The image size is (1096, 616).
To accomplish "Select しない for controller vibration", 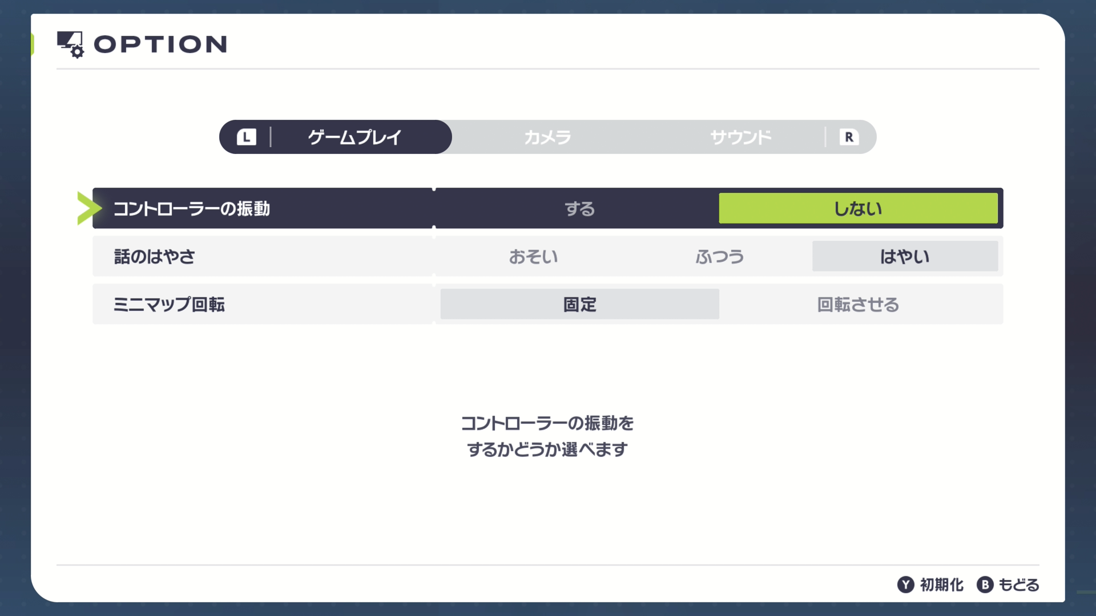I will 857,209.
